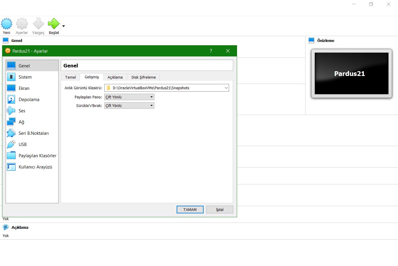Select the Ses settings category label

[22, 111]
